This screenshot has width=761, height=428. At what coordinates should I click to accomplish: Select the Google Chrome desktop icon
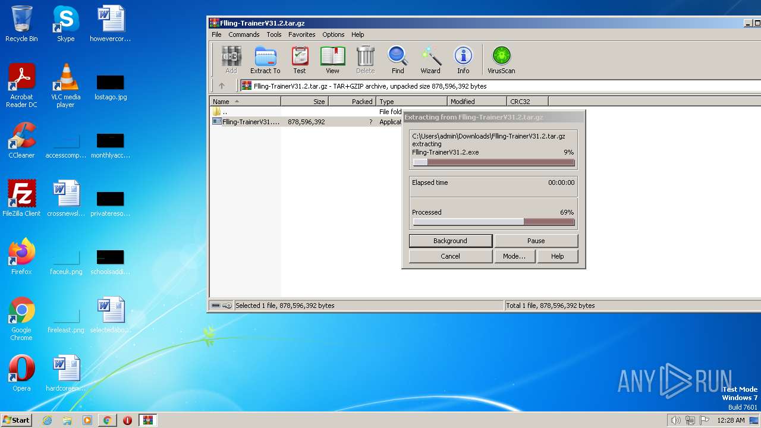point(21,319)
